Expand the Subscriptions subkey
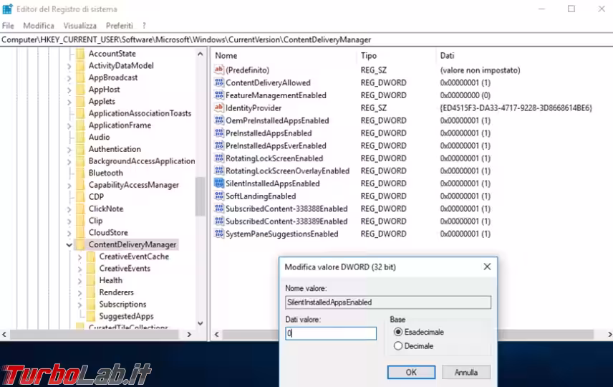 [79, 305]
